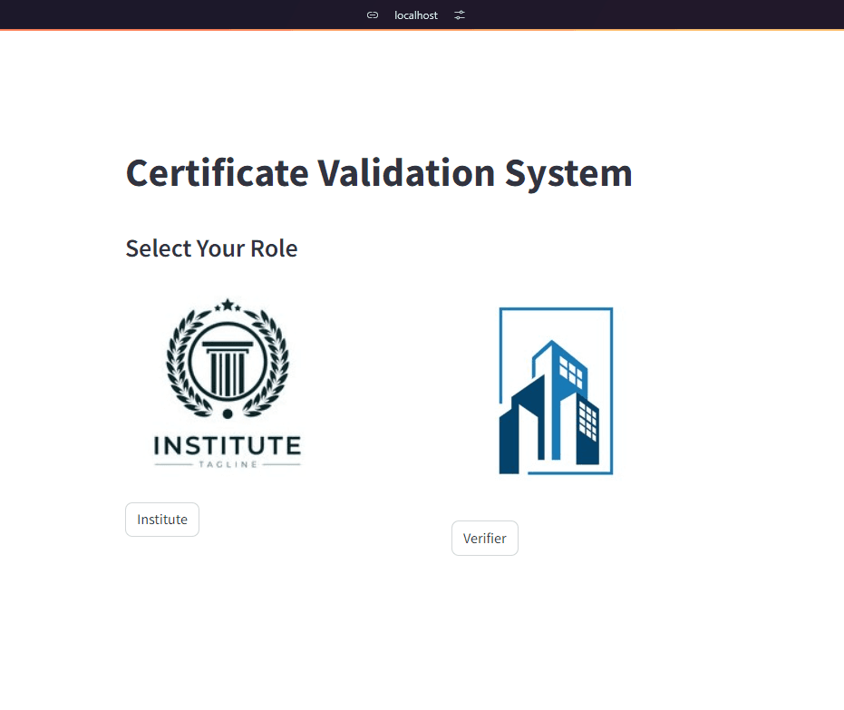Click the Certificate Validation System heading

[x=379, y=172]
